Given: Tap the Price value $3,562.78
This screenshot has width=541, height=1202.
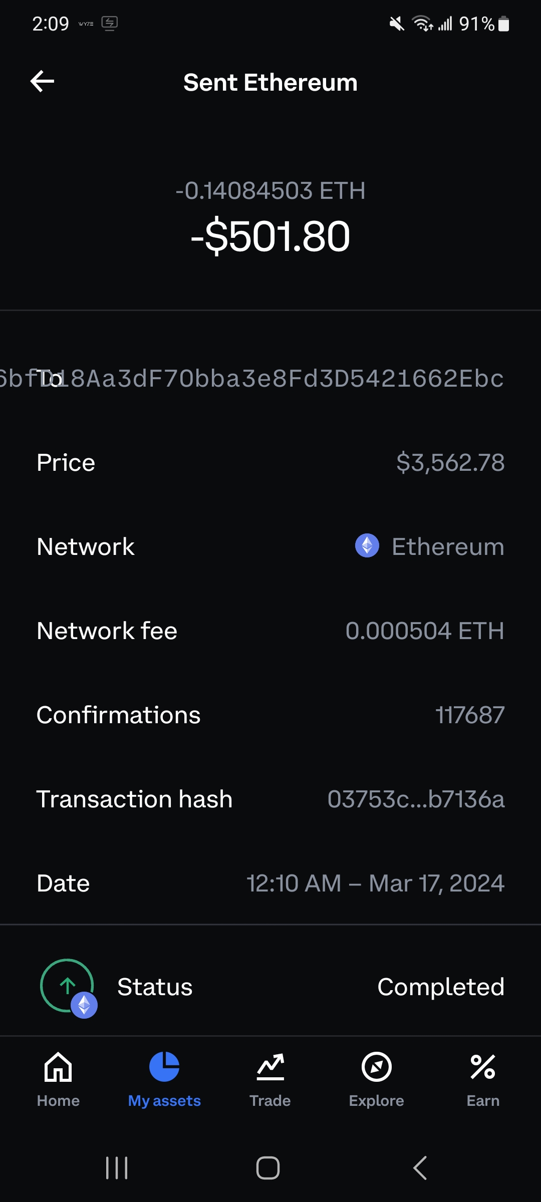Looking at the screenshot, I should (450, 462).
